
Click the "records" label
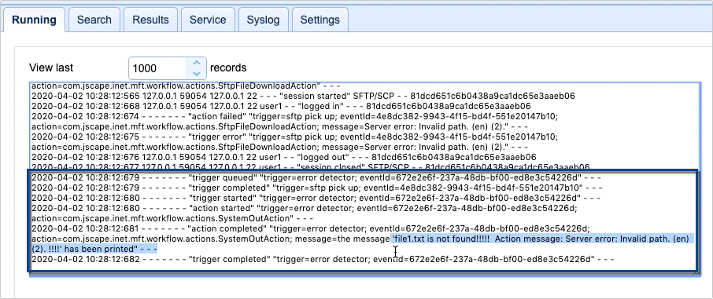(x=228, y=67)
